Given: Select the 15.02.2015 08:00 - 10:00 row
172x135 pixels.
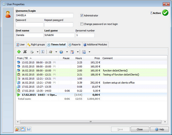Looking at the screenshot, I should pyautogui.click(x=91, y=67).
